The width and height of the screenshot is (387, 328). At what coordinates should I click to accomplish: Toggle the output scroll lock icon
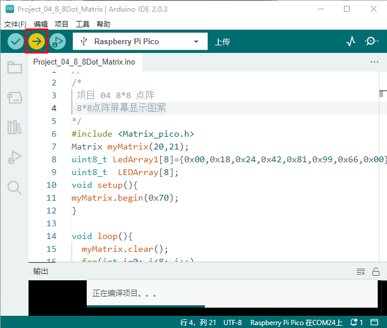tap(376, 272)
